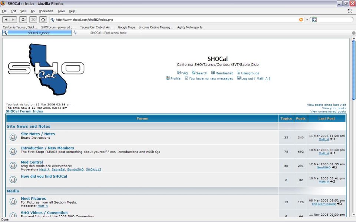The image size is (356, 222).
Task: Click the Google search box
Action: (335, 20)
